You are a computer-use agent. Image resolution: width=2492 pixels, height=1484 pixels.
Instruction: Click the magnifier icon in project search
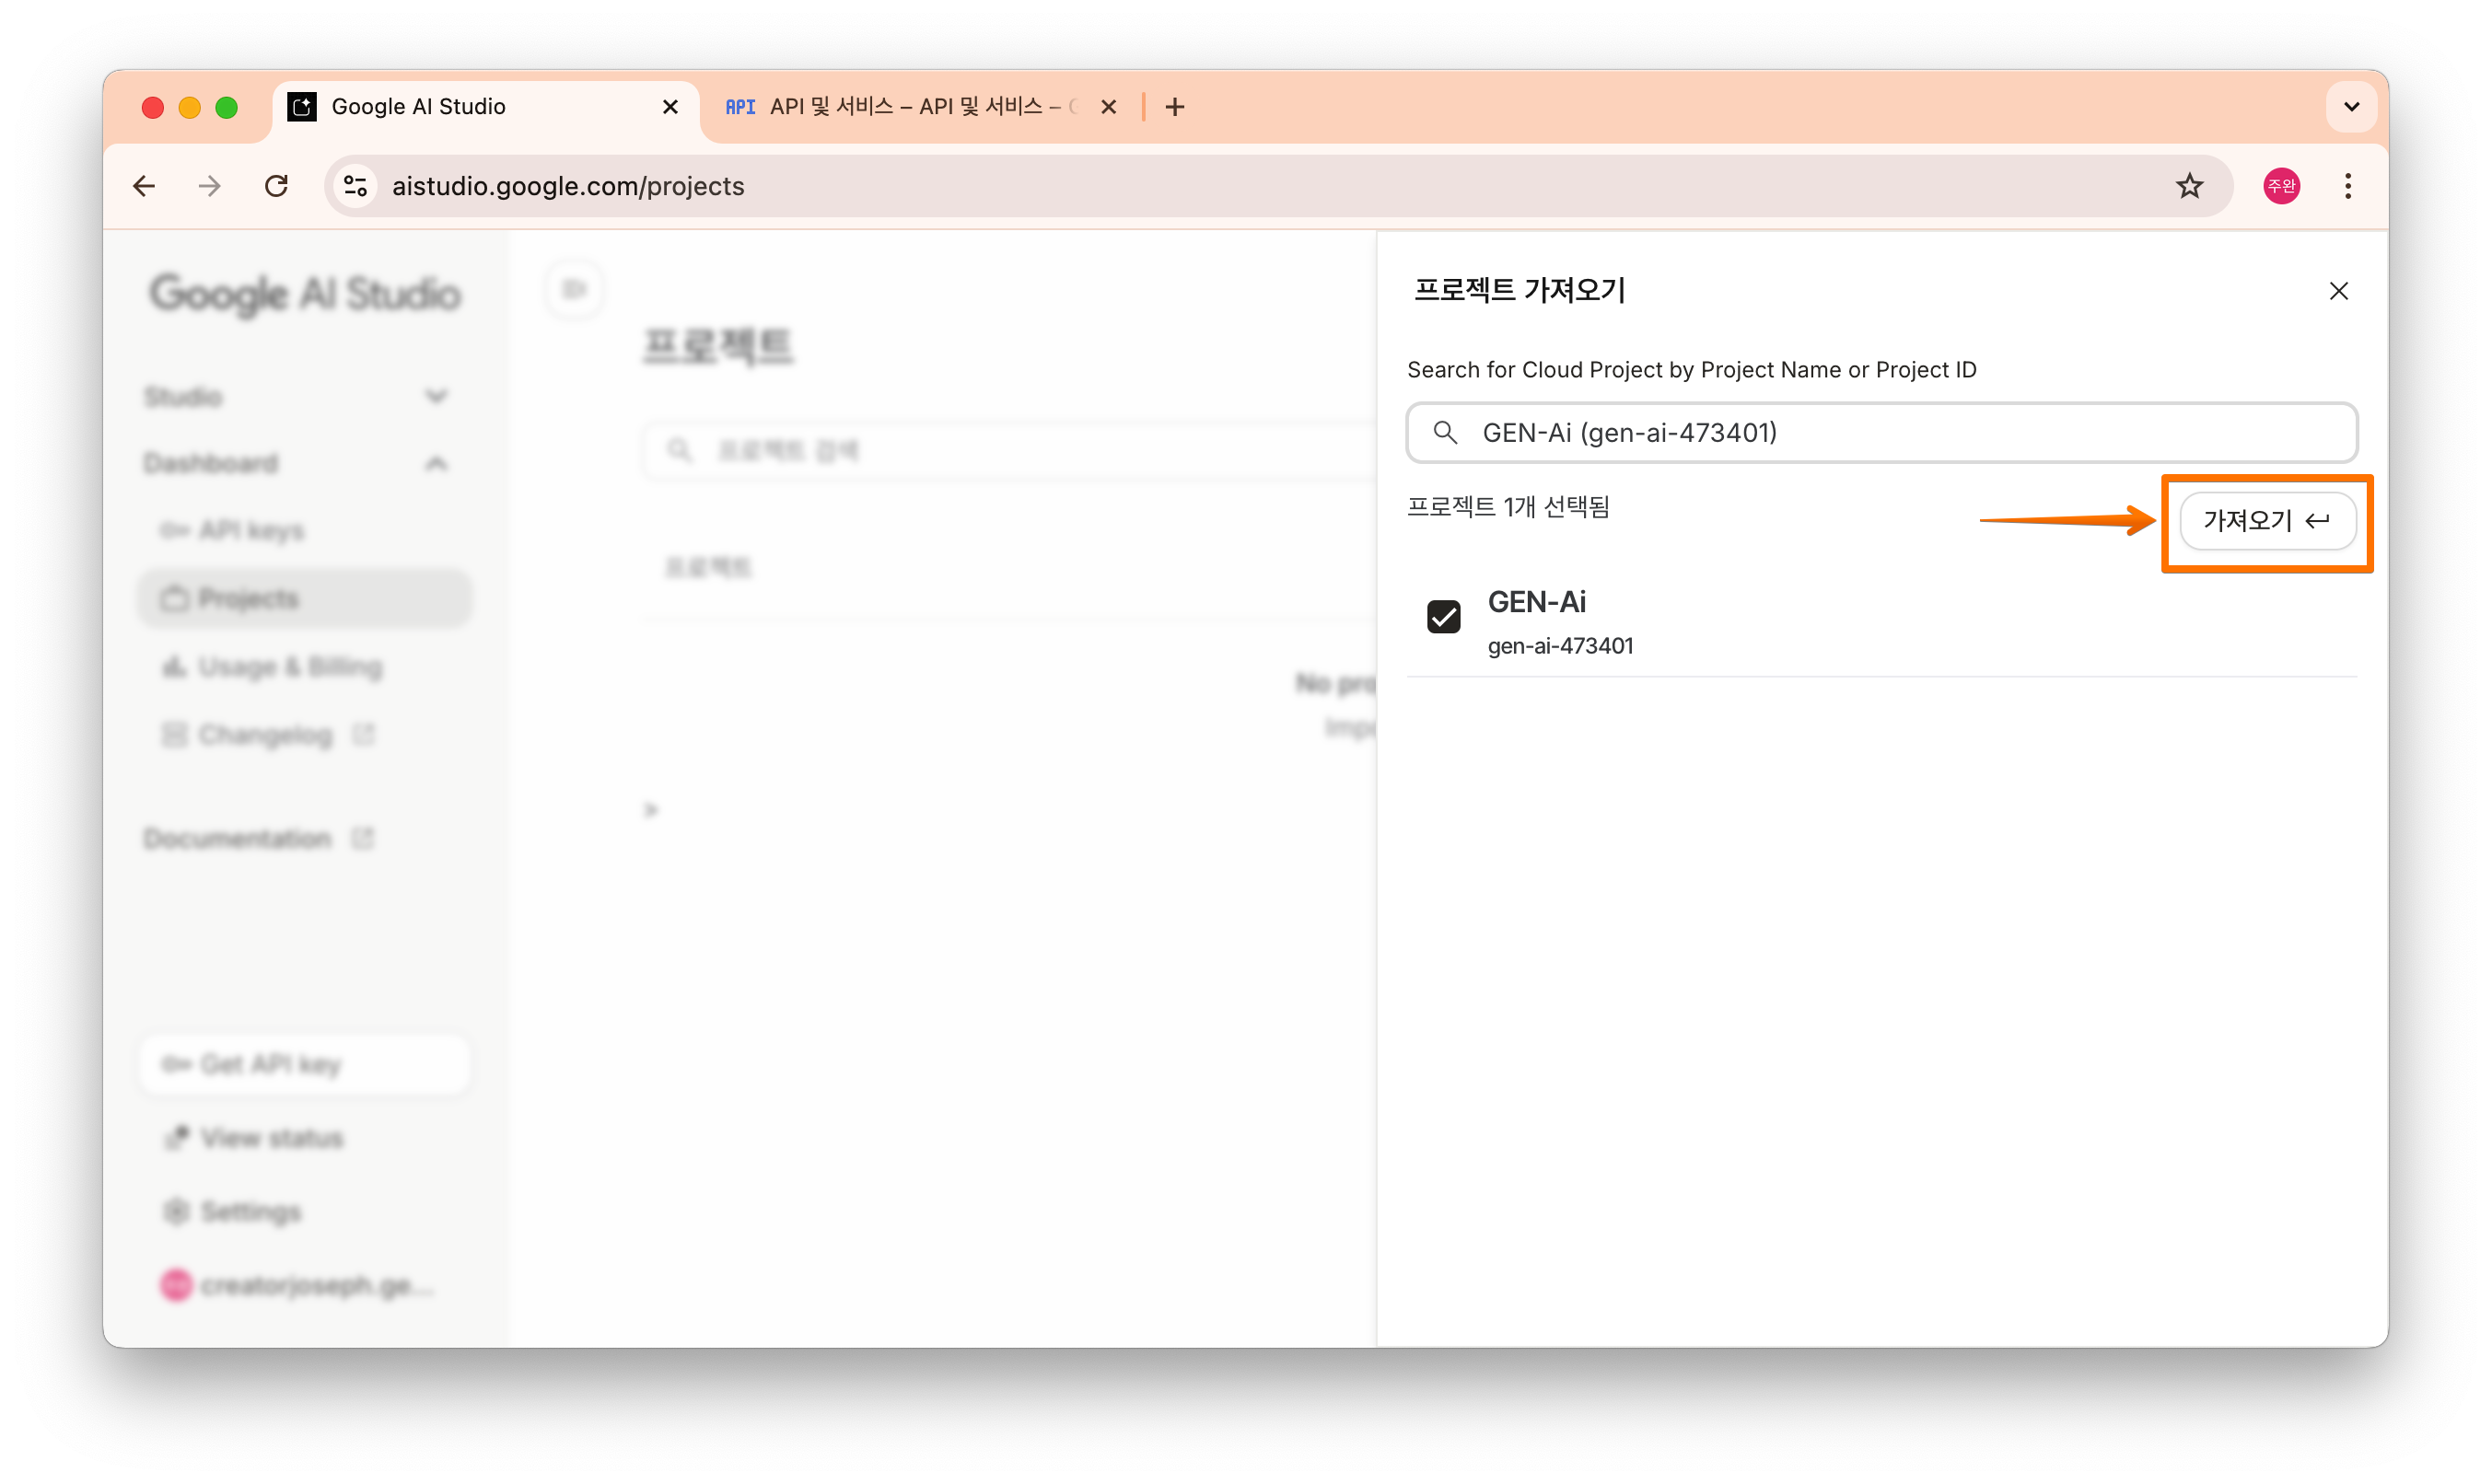coord(1445,433)
